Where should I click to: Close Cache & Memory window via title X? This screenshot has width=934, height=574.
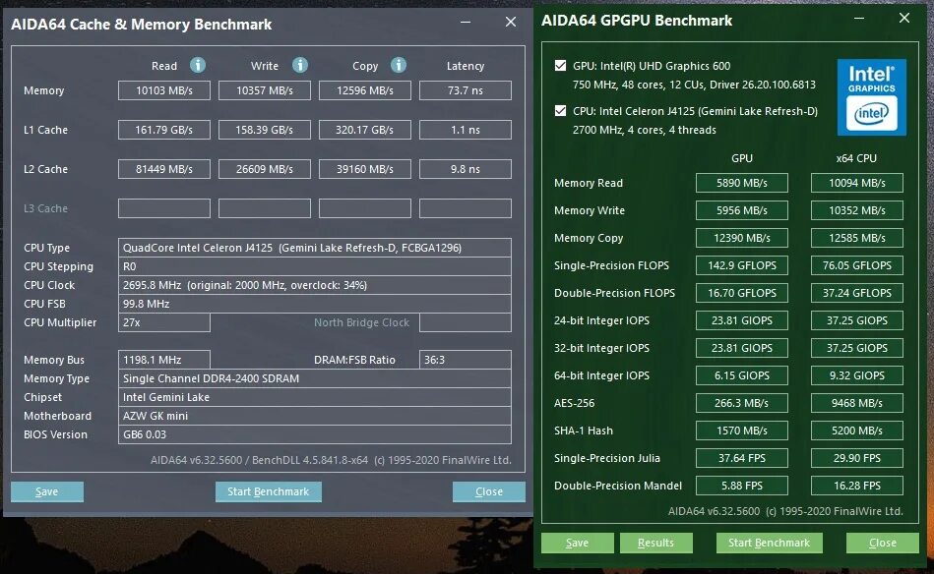tap(511, 22)
